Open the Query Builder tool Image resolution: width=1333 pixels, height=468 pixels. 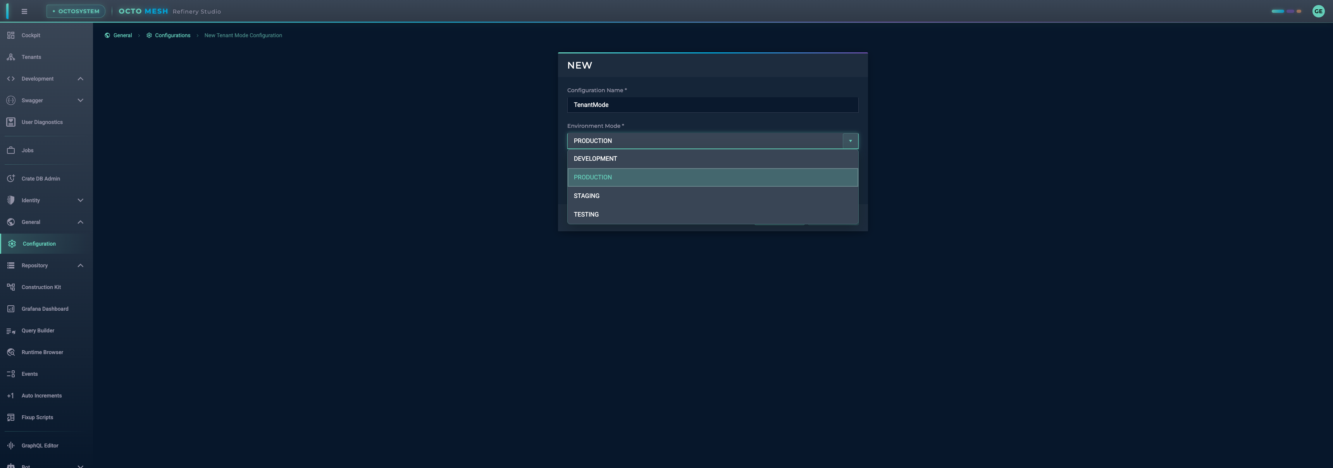click(37, 330)
